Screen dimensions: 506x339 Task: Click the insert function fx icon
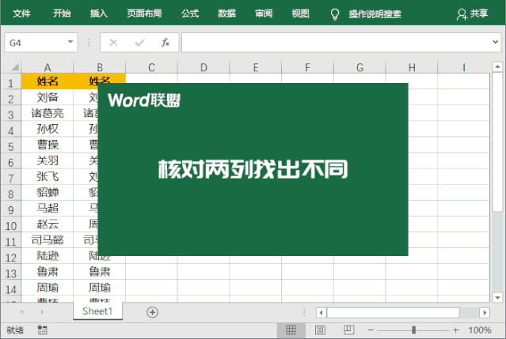tap(165, 43)
